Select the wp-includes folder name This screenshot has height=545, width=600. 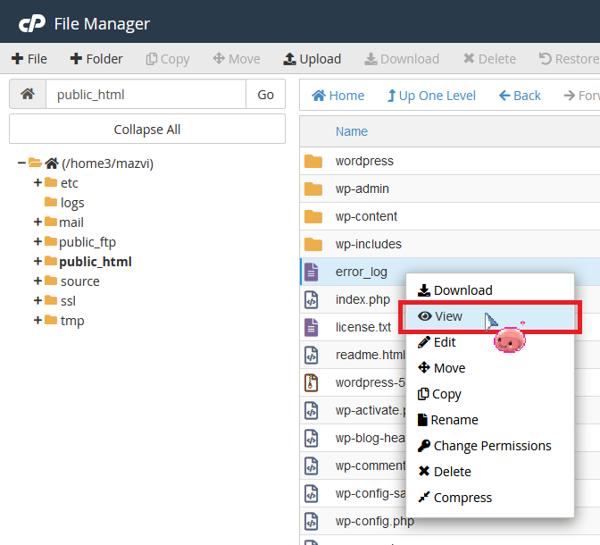[368, 244]
